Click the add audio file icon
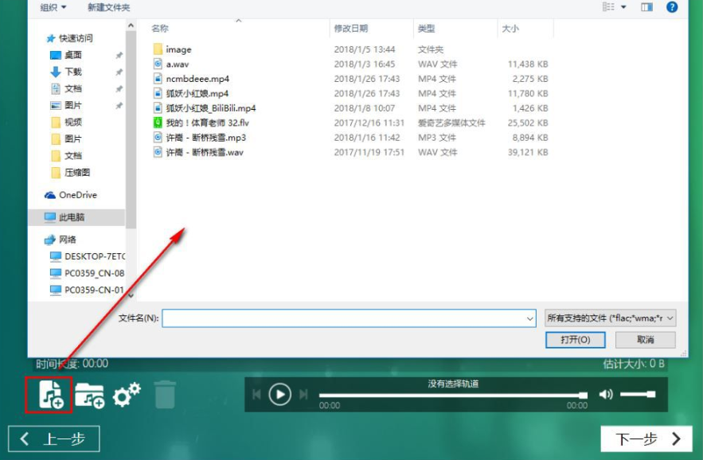This screenshot has width=703, height=460. pyautogui.click(x=49, y=395)
